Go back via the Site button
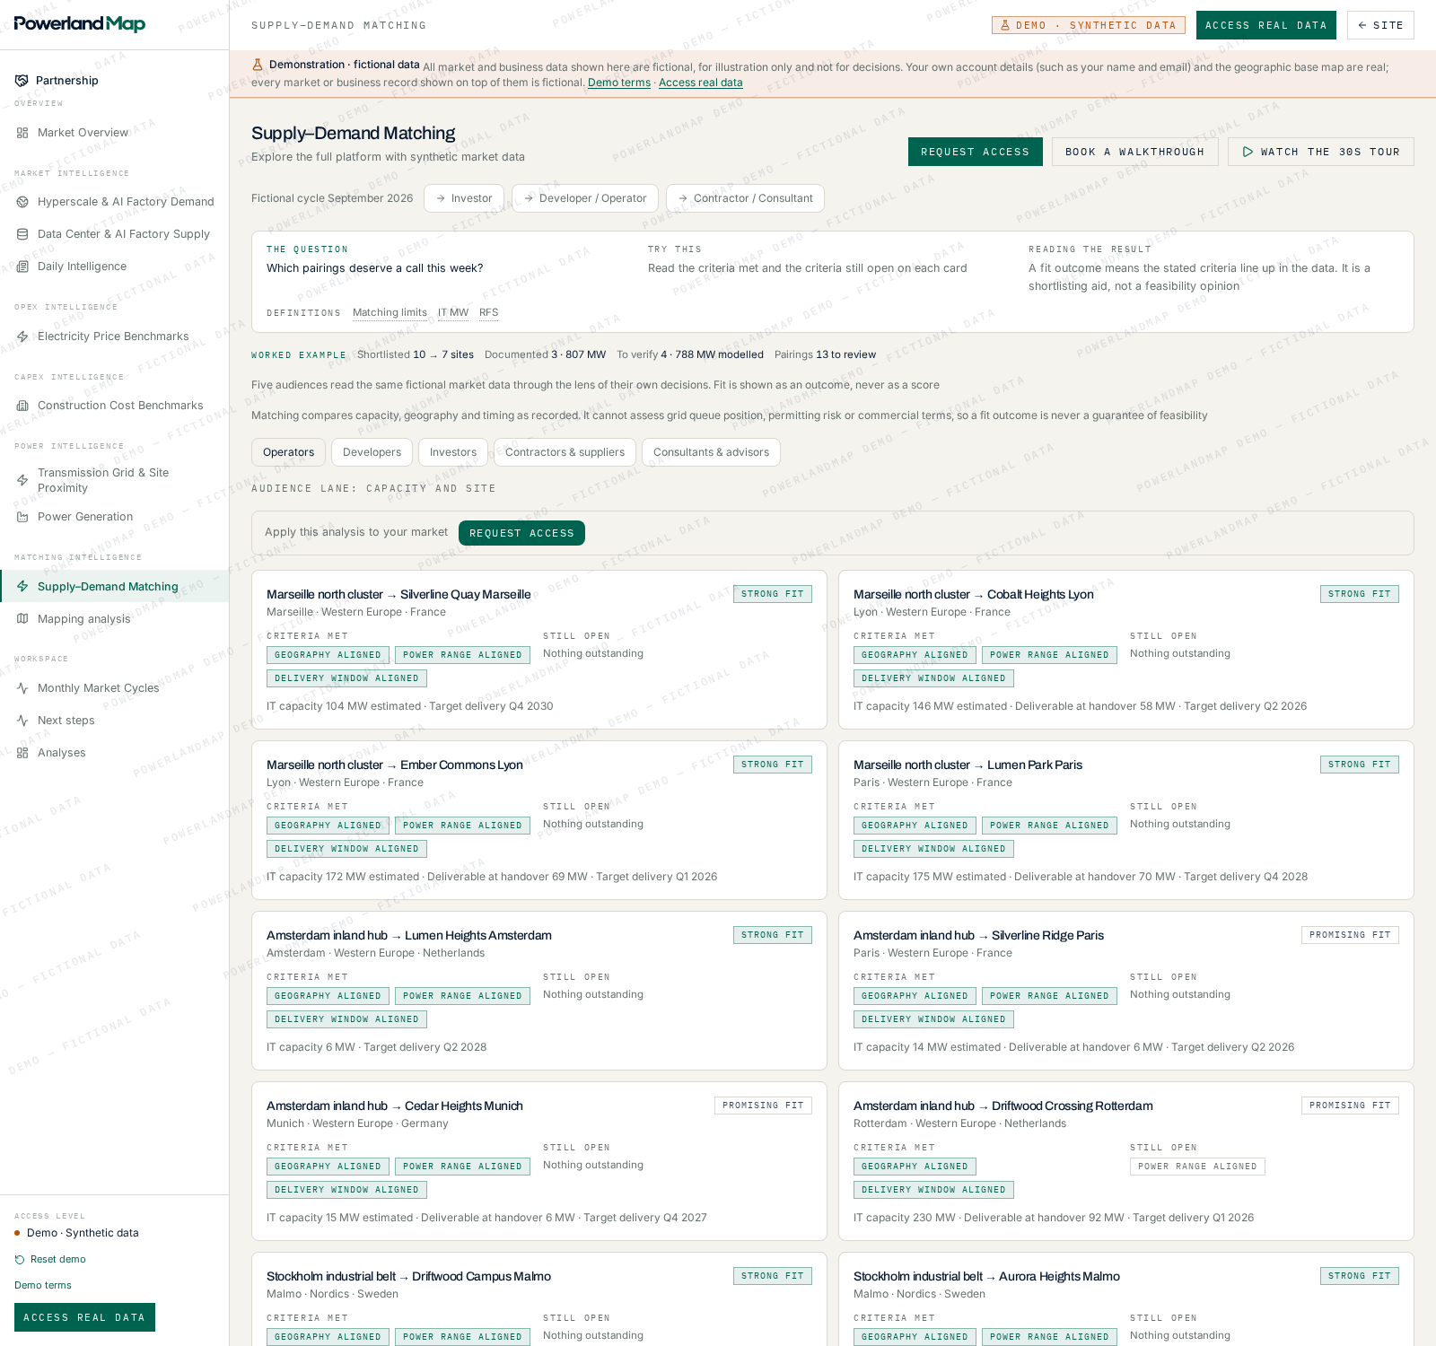 (x=1380, y=25)
